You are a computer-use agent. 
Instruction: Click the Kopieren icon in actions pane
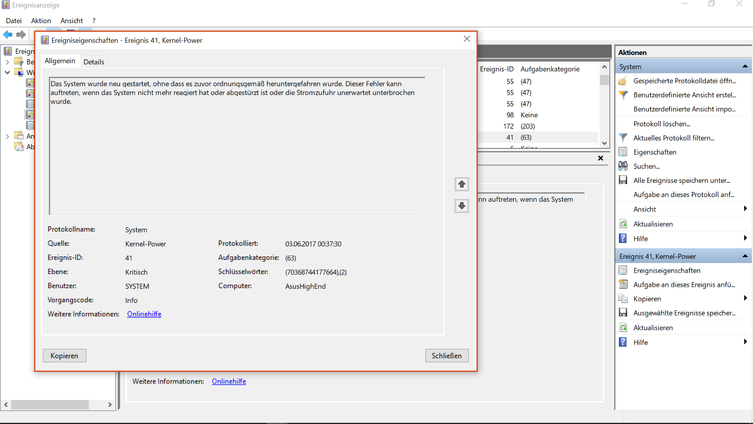coord(623,299)
